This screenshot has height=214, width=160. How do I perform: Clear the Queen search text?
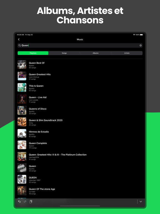pyautogui.click(x=141, y=45)
